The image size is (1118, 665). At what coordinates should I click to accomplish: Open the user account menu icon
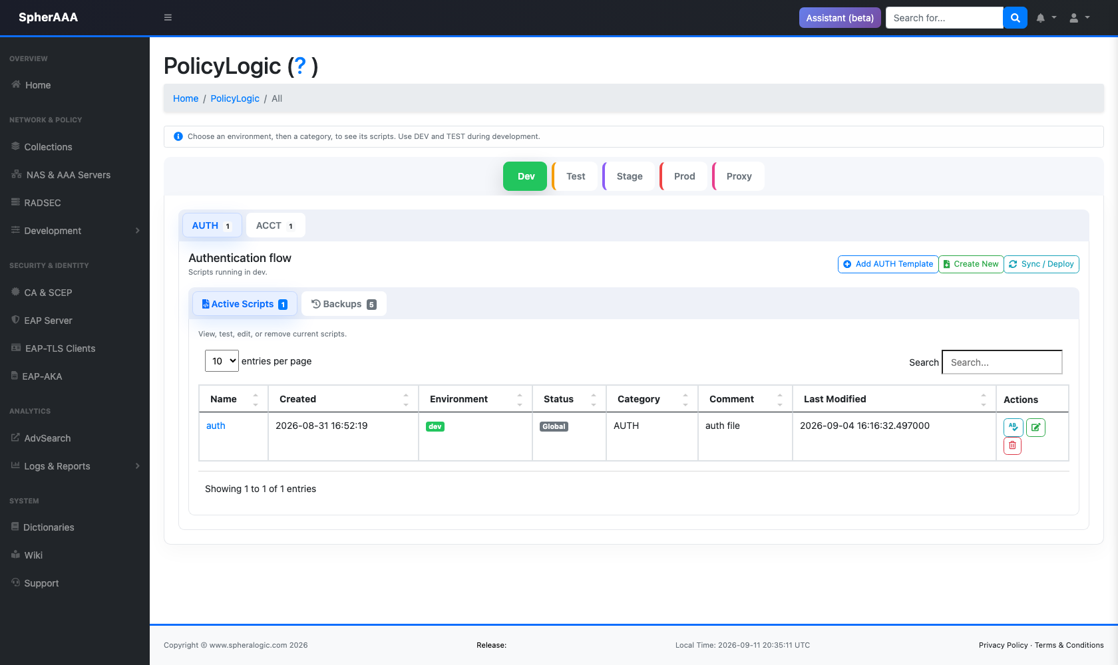(1079, 18)
